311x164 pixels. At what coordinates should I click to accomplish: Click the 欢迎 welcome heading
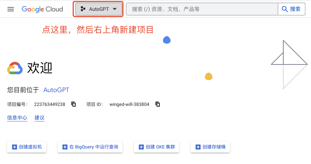coord(40,68)
